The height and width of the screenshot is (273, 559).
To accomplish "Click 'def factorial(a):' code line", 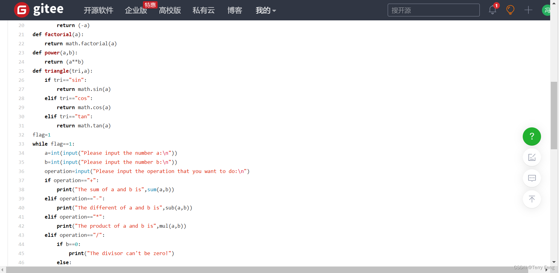I will coord(58,35).
